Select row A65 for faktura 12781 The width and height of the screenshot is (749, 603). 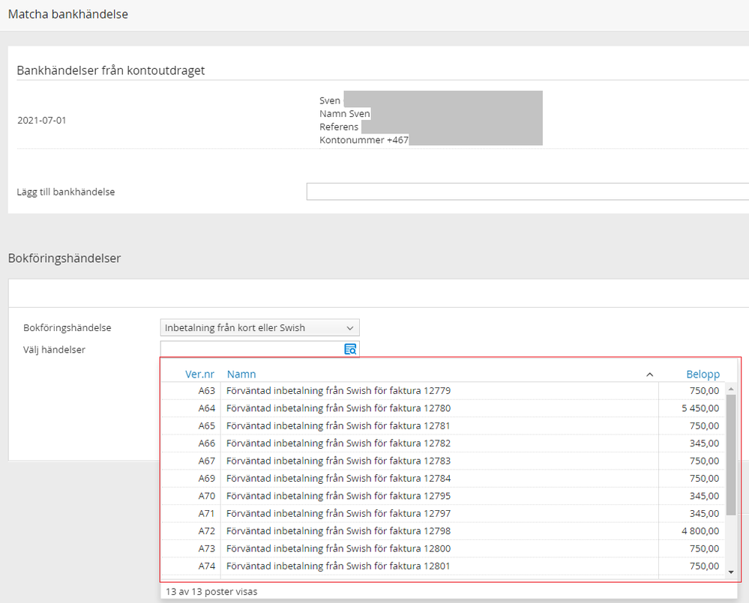(338, 425)
